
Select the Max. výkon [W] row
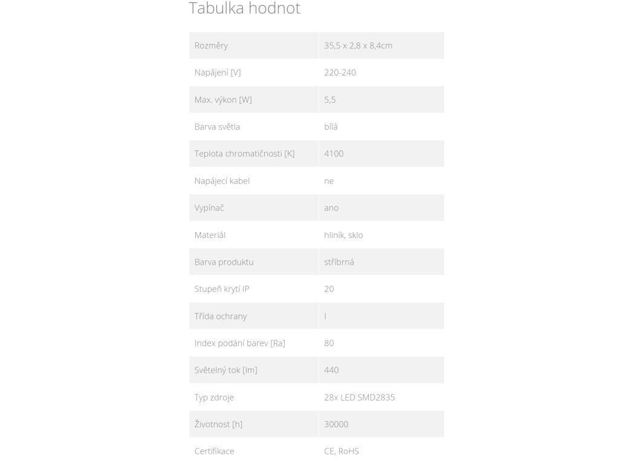317,100
